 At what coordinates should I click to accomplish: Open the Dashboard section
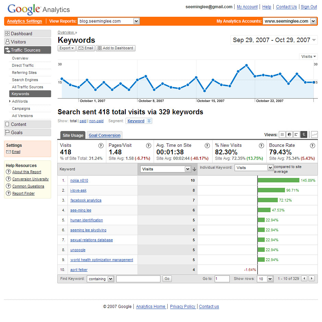[x=27, y=34]
